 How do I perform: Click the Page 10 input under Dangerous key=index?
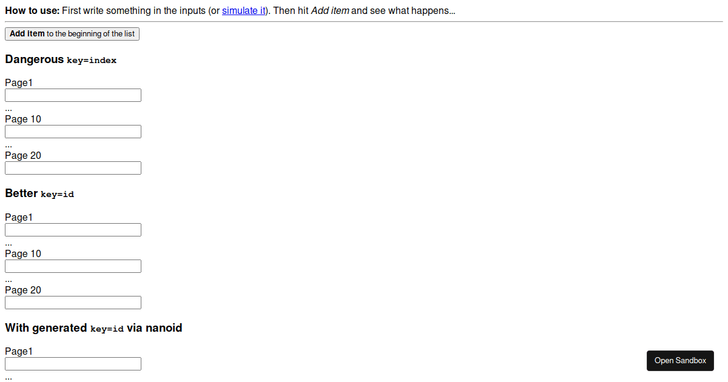click(x=73, y=132)
